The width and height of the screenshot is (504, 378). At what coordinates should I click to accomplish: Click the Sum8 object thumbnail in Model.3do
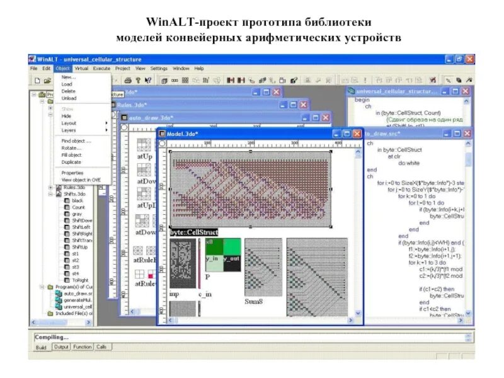263,267
